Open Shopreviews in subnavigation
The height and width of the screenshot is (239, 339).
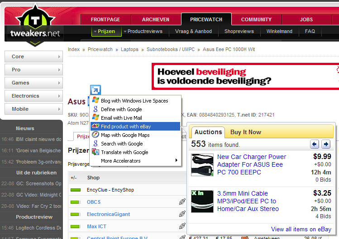[x=239, y=31]
